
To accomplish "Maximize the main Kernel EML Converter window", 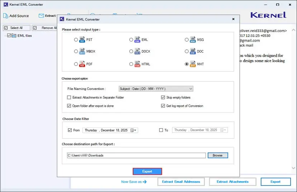I will pyautogui.click(x=278, y=5).
